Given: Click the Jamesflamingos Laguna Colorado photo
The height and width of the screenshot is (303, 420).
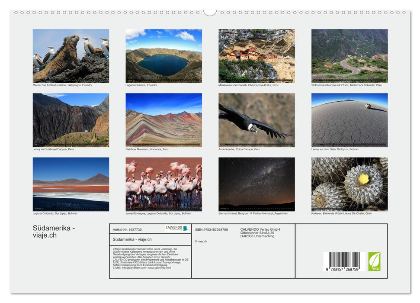Looking at the screenshot, I should pyautogui.click(x=164, y=184).
